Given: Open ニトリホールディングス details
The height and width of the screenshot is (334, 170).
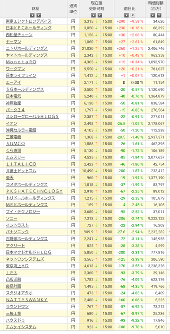Looking at the screenshot, I should pyautogui.click(x=26, y=48).
